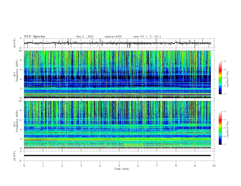Click the "-3" tick on the ch.1 color bar
Image resolution: width=241 pixels, height=186 pixels.
coord(224,61)
